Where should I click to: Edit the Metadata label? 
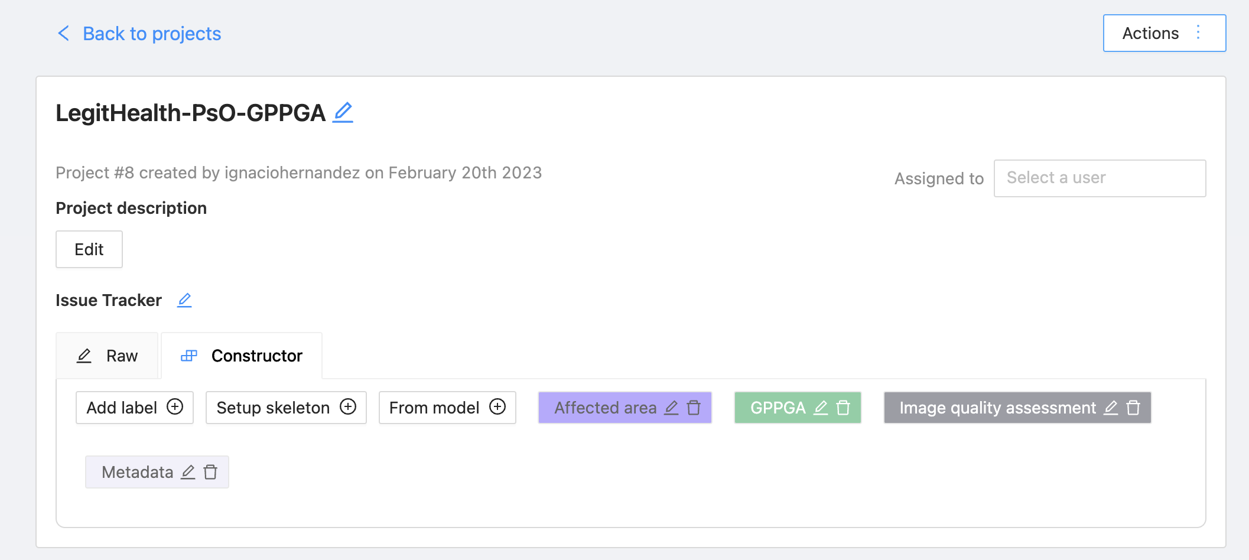188,472
